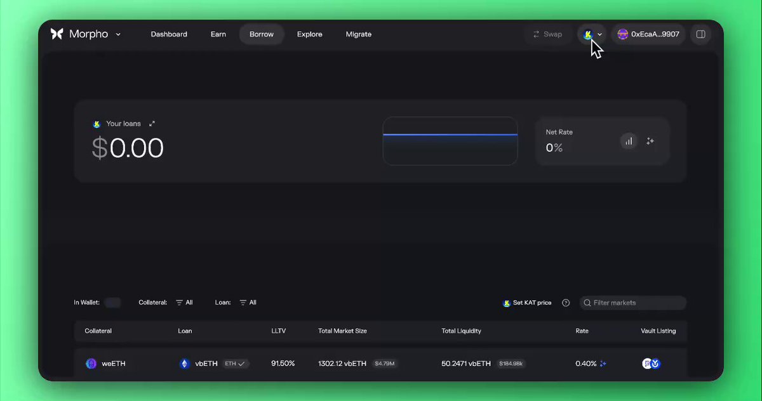Click the loans chart thumbnail
This screenshot has width=762, height=401.
[x=450, y=141]
